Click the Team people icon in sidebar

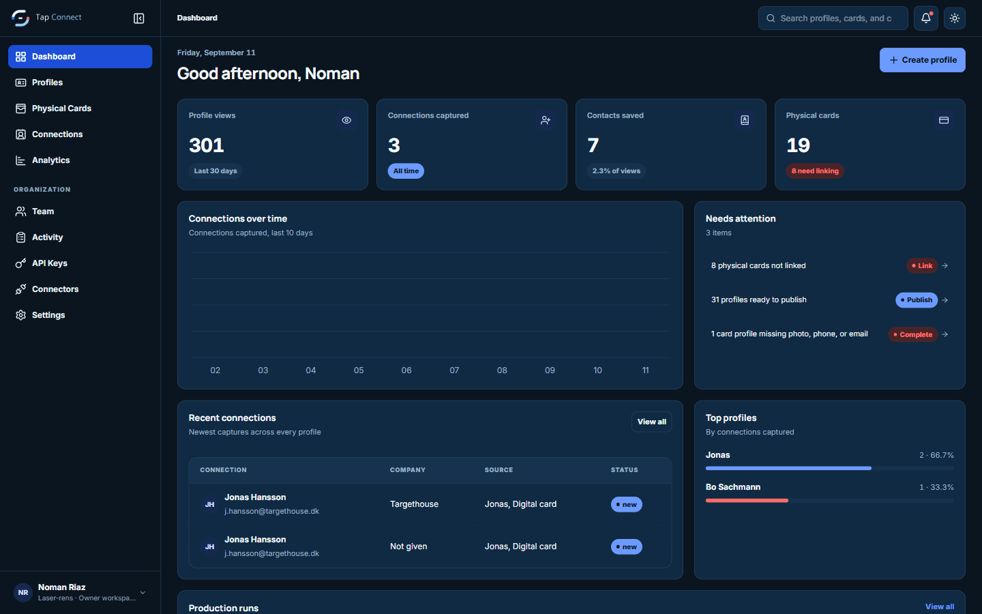(x=21, y=211)
